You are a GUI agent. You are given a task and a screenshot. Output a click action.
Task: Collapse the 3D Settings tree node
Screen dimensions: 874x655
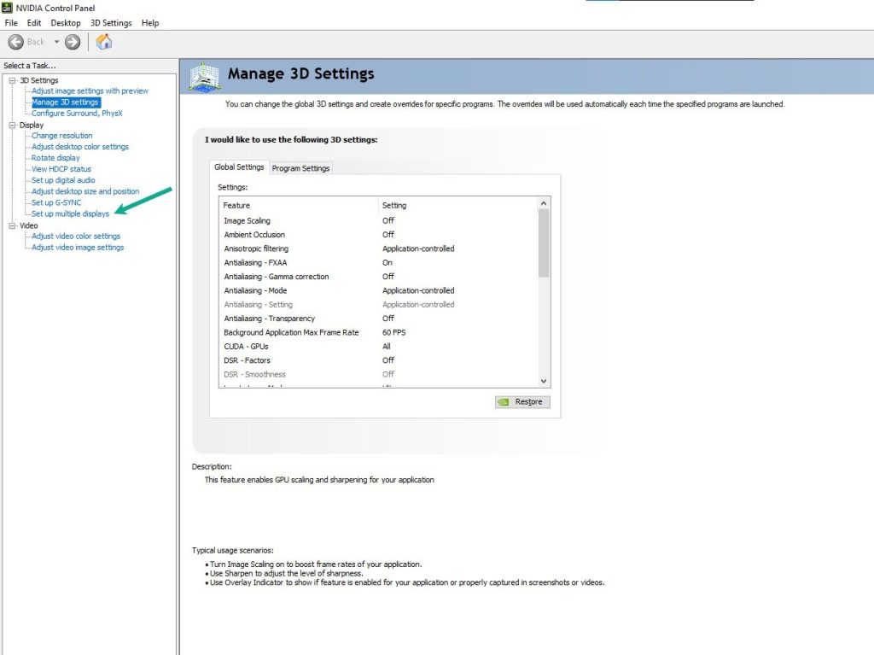tap(12, 80)
